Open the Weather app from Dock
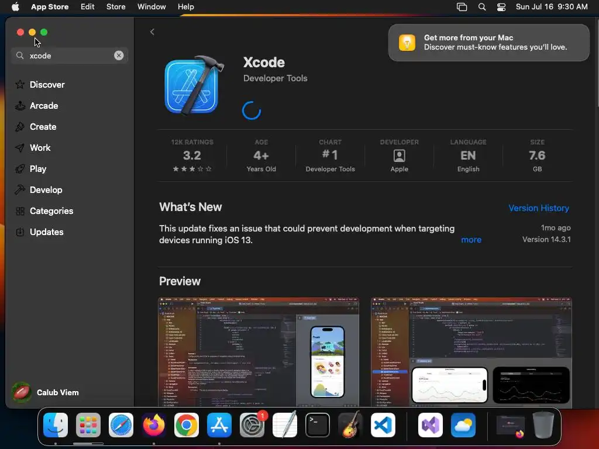Screen dimensions: 599x449 [x=463, y=425]
